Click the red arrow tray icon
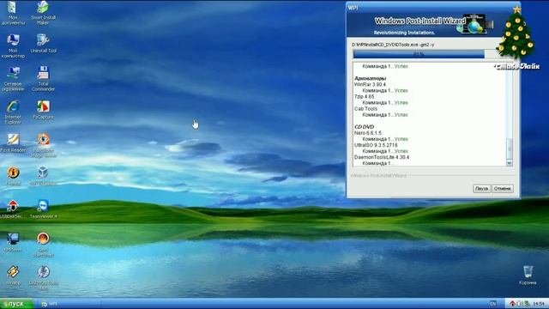The width and height of the screenshot is (549, 309). (x=512, y=303)
